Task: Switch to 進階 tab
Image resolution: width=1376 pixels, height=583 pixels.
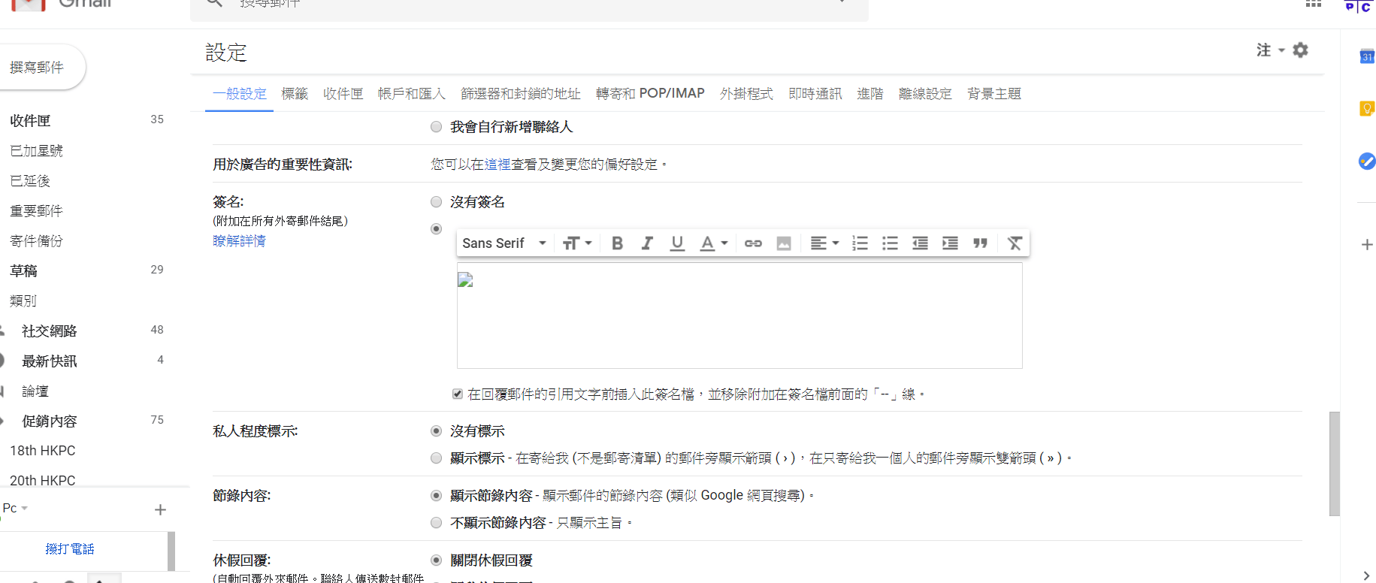Action: click(x=870, y=94)
